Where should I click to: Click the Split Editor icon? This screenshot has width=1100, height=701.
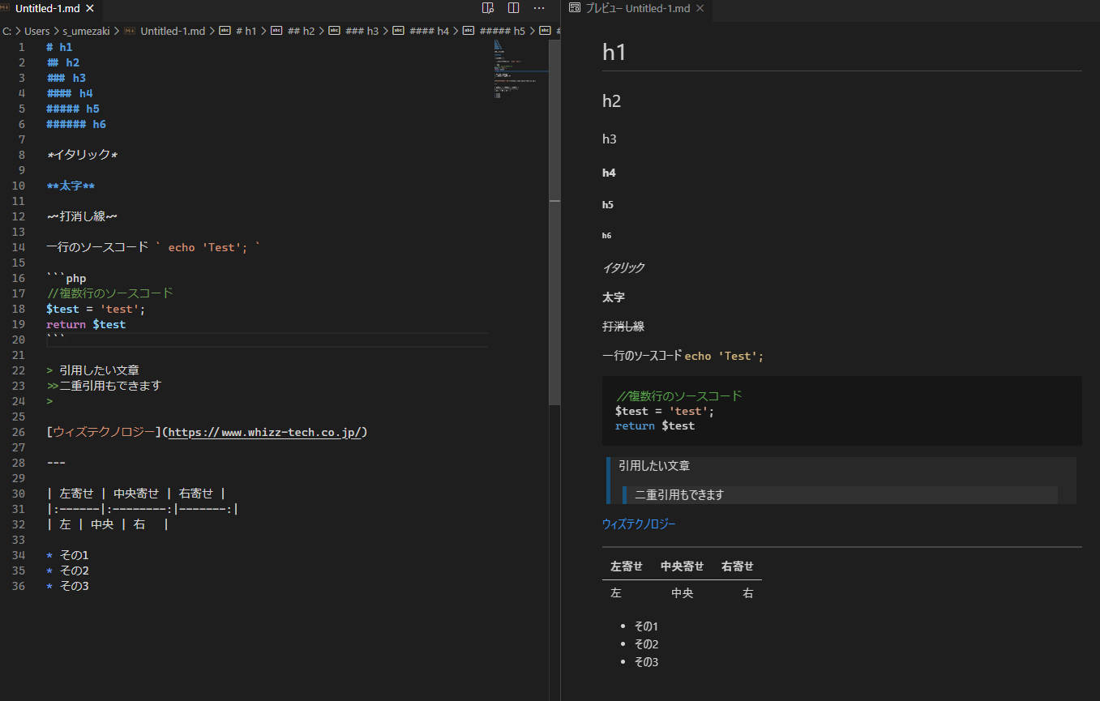coord(513,7)
